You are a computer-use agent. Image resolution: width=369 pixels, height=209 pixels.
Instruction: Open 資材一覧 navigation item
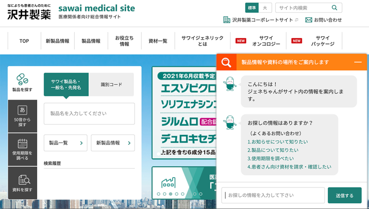[x=158, y=41]
